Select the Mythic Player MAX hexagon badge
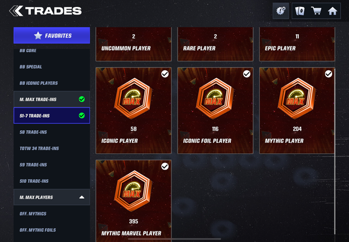 297,98
